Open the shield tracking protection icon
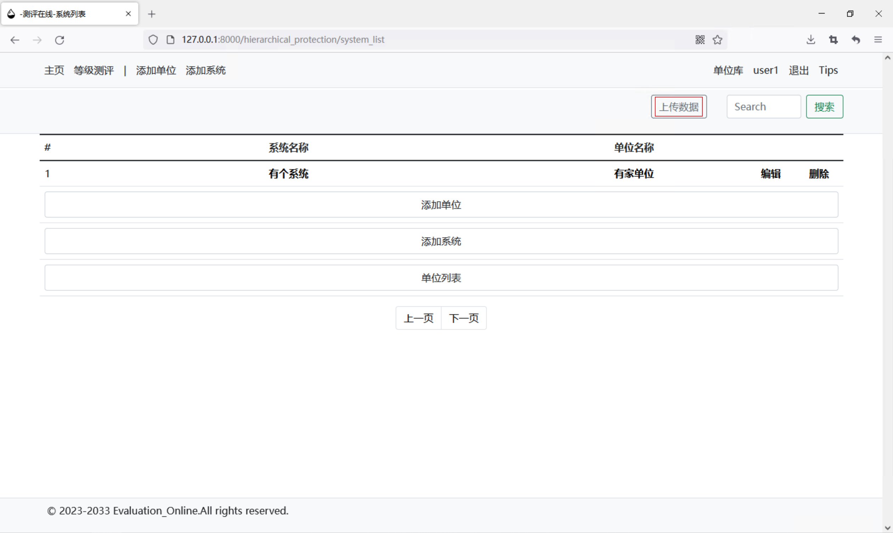 [x=153, y=40]
